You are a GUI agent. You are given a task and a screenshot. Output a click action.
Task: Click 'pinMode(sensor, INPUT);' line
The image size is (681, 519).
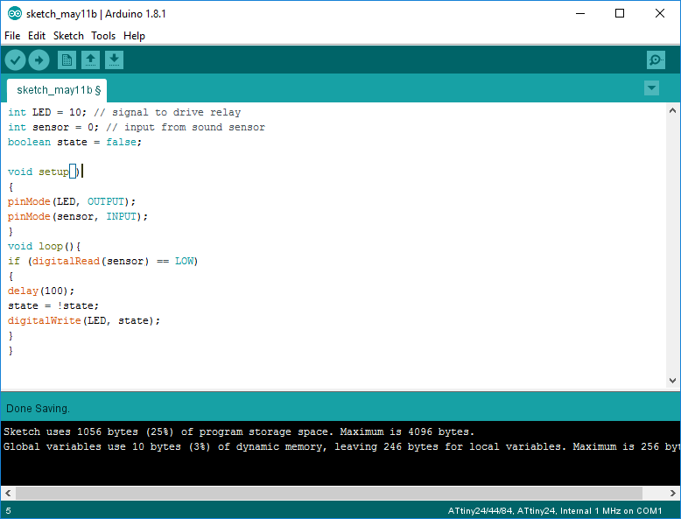tap(78, 216)
